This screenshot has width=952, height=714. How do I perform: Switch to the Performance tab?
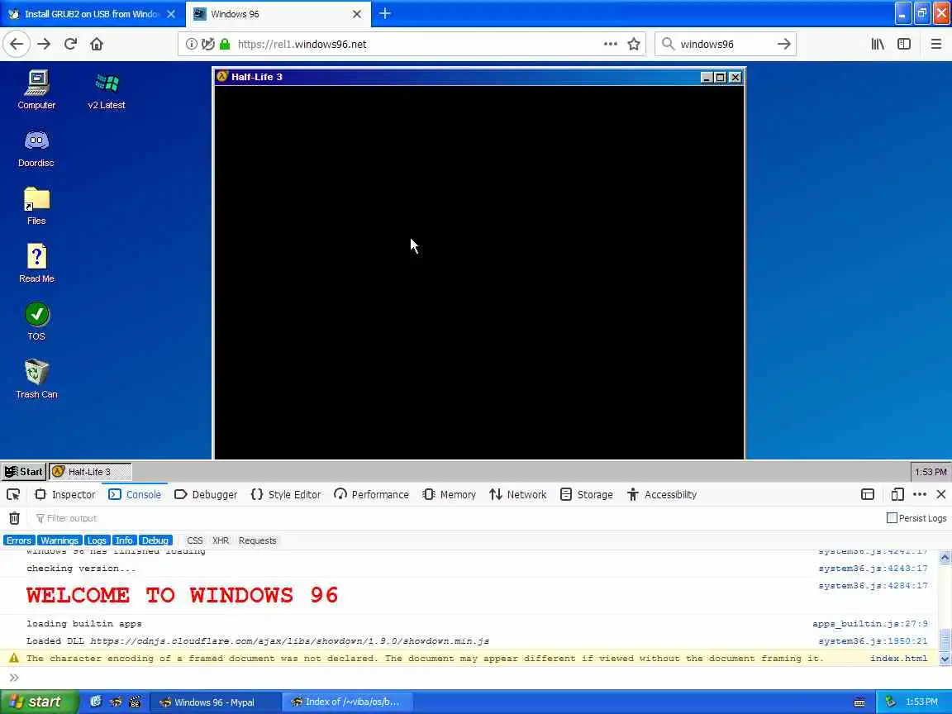coord(372,494)
